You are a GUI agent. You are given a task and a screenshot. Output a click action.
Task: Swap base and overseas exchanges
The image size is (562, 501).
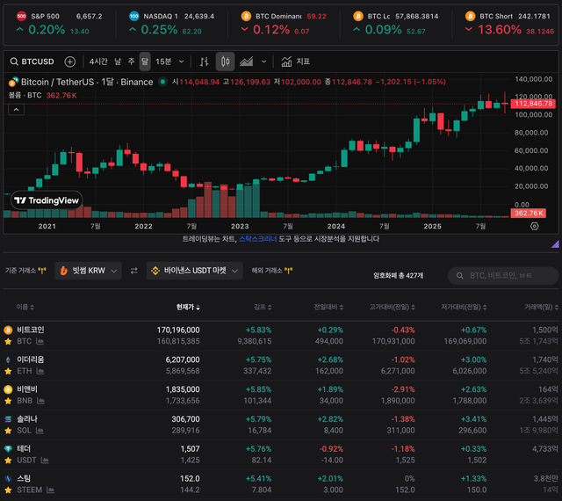tap(134, 271)
